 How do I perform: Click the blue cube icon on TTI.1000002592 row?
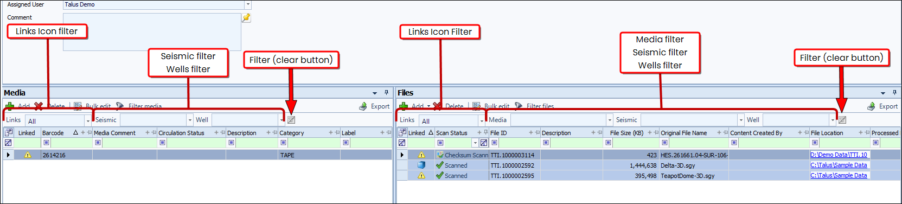[421, 165]
